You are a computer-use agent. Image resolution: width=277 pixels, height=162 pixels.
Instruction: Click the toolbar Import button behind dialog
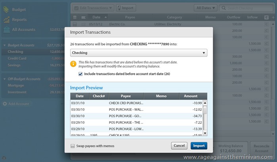pyautogui.click(x=126, y=8)
